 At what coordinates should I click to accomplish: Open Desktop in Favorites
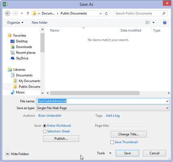pos(22,41)
